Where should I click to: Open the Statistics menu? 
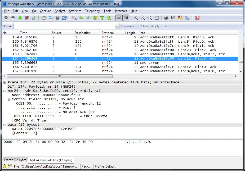point(75,11)
